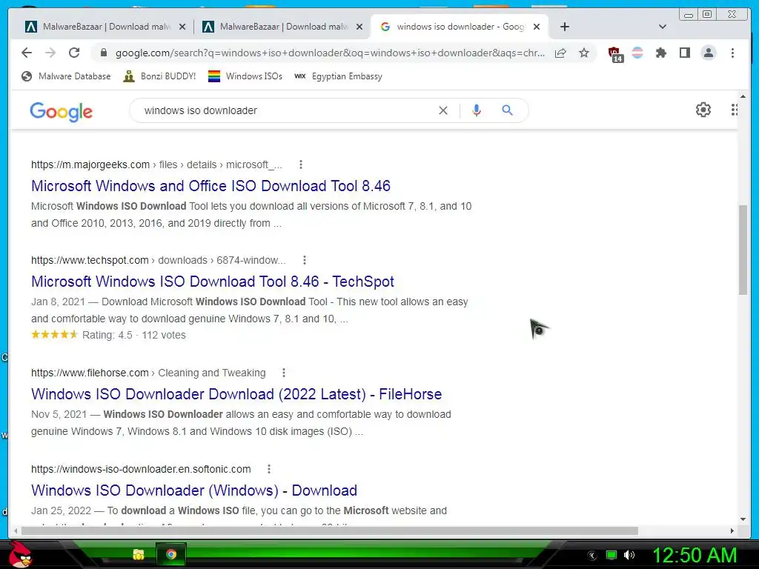Image resolution: width=759 pixels, height=569 pixels.
Task: Open the techspot result options menu
Action: [305, 260]
